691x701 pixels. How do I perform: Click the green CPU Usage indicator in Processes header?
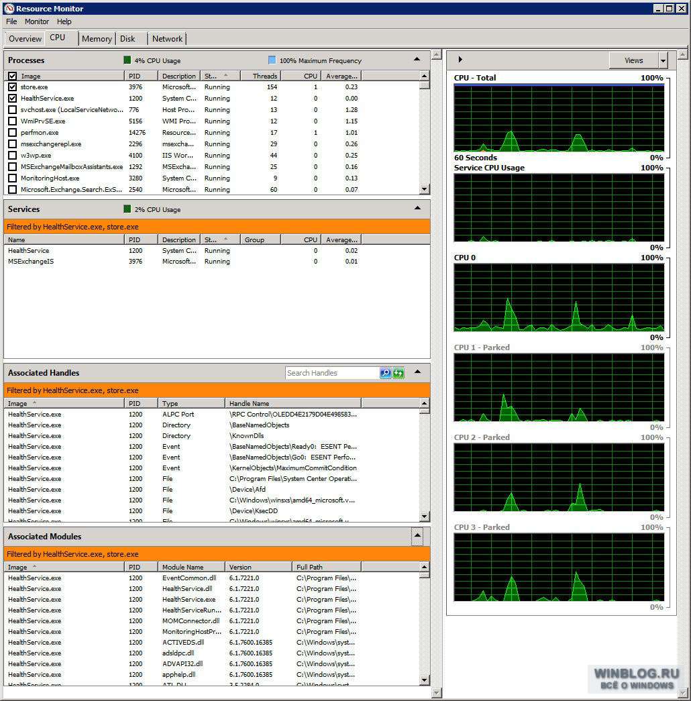[x=127, y=60]
